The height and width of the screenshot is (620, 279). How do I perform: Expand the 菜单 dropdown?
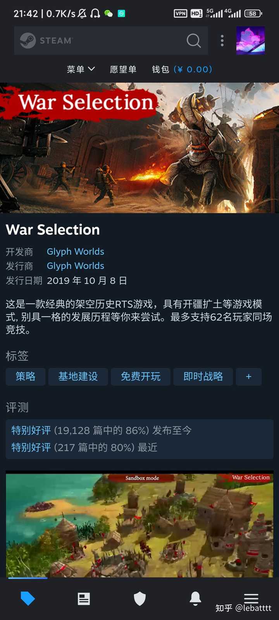(x=81, y=69)
